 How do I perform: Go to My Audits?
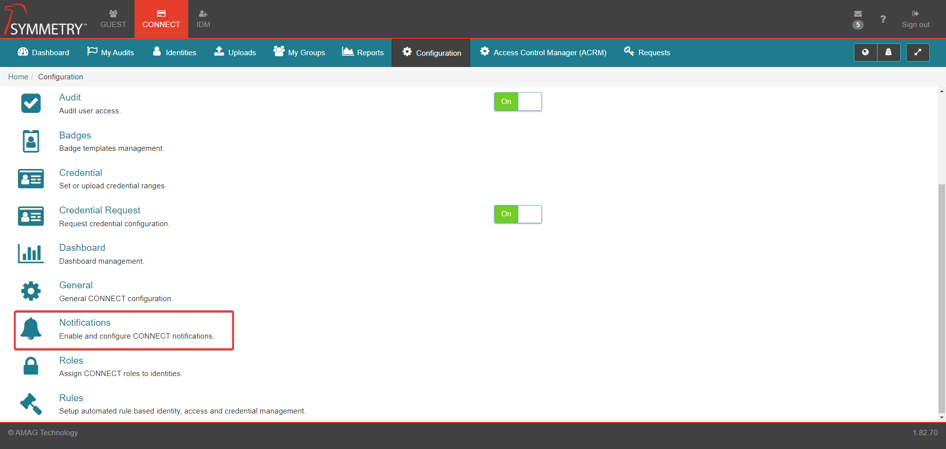[x=110, y=52]
